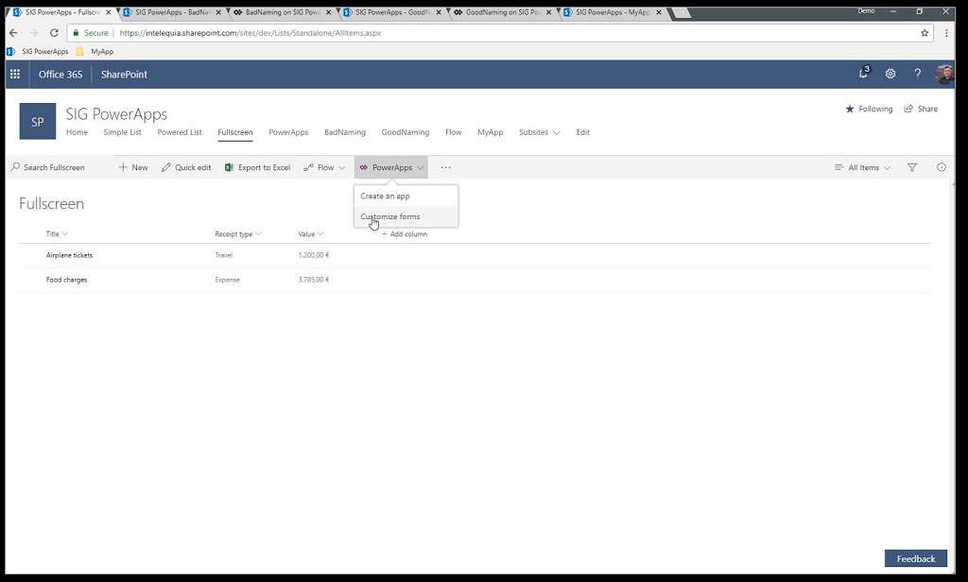Go to the Home navigation link
This screenshot has height=582, width=968.
(78, 132)
